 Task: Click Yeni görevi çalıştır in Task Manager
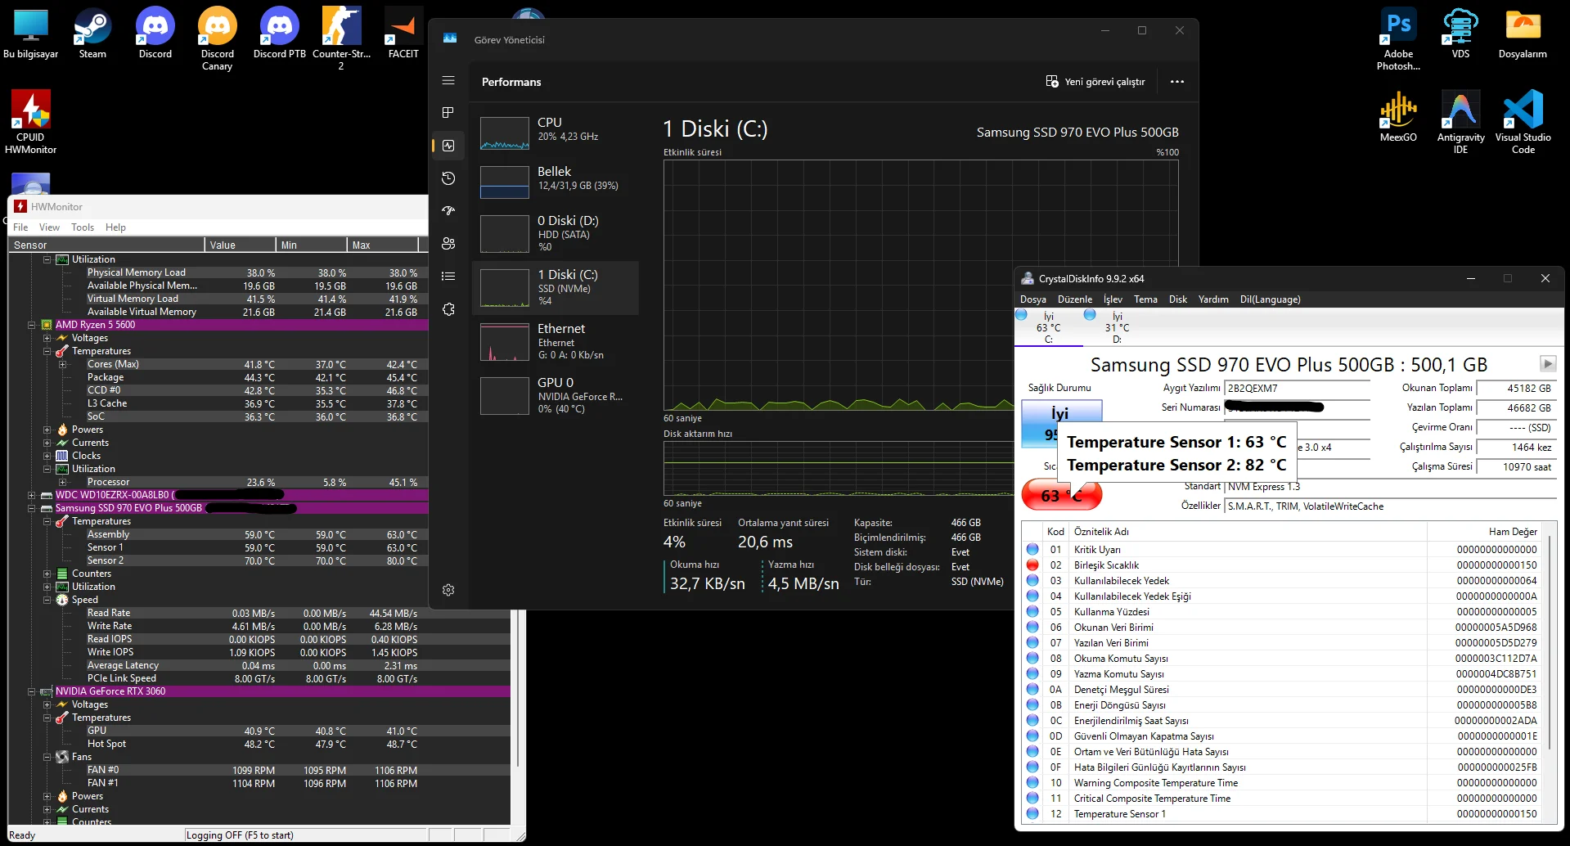tap(1095, 82)
